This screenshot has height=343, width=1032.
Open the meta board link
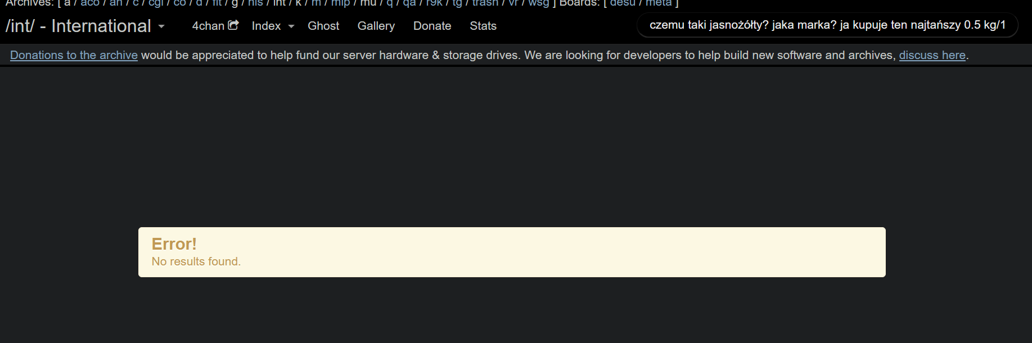pos(659,3)
